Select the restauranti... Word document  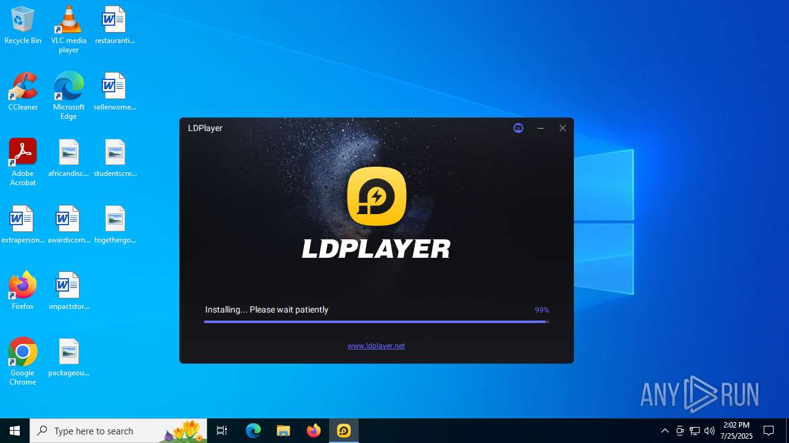point(115,26)
